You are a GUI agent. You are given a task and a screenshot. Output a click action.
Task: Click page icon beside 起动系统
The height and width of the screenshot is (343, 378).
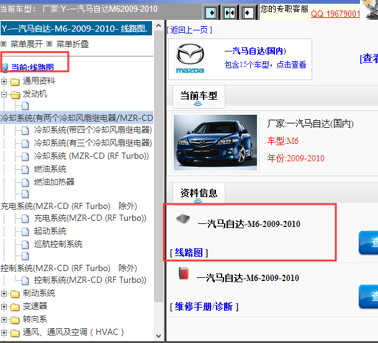tap(25, 231)
